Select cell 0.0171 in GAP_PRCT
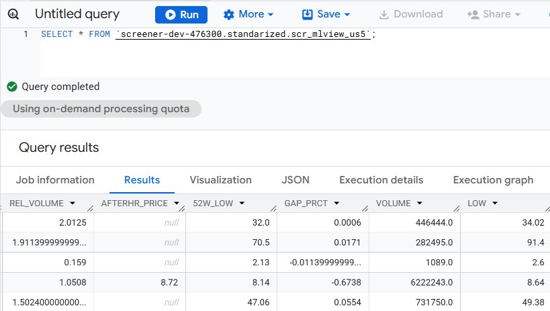Viewport: 550px width, 311px height. pos(323,242)
